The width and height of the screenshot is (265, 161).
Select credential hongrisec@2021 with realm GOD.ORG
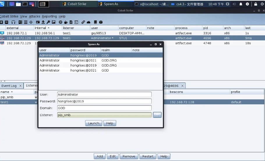pyautogui.click(x=101, y=60)
